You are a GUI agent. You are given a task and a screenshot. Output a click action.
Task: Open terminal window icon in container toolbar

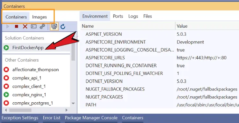(33, 27)
